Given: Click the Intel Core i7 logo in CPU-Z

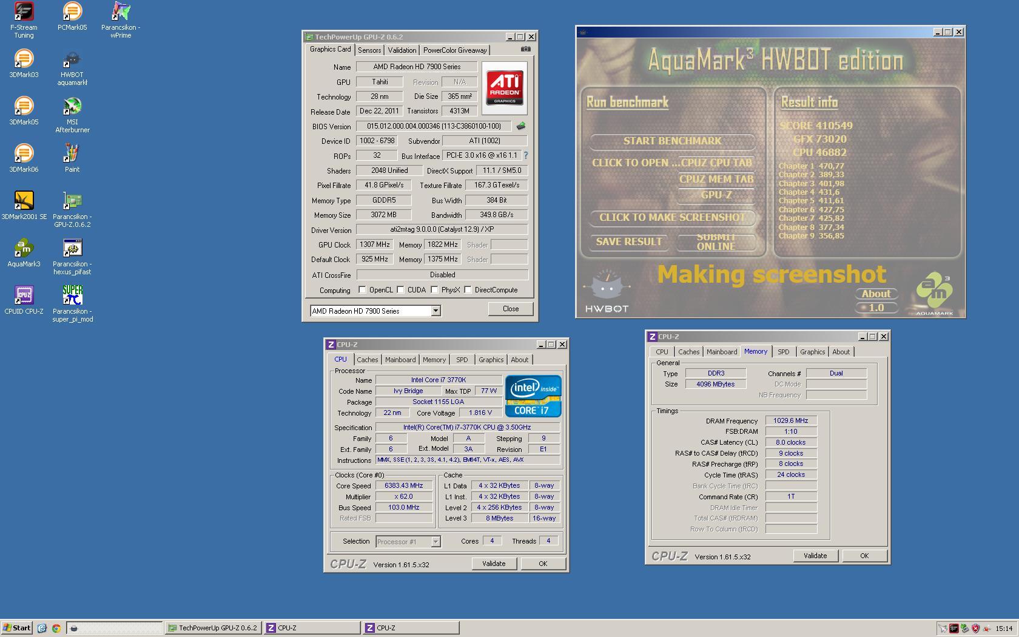Looking at the screenshot, I should [533, 396].
